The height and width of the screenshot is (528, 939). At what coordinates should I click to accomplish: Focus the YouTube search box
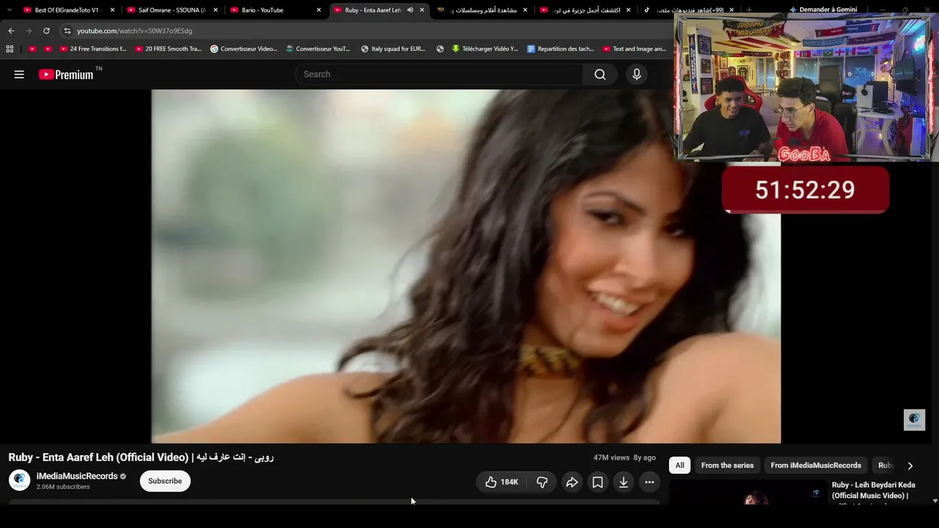pos(439,74)
